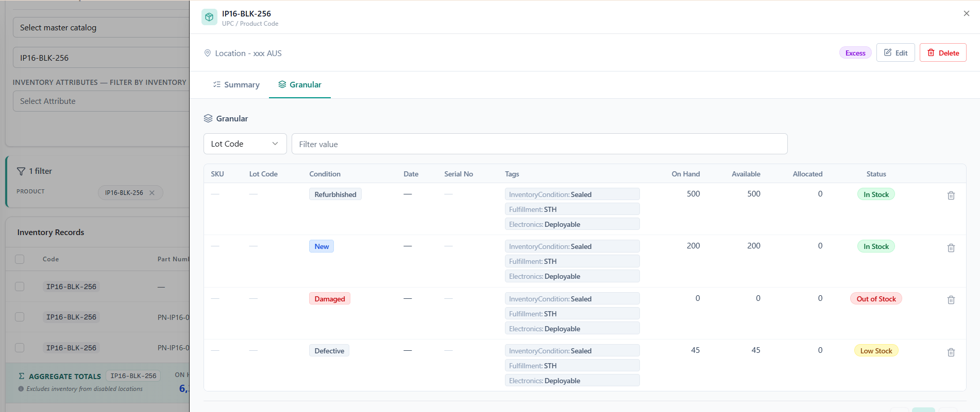Click the funnel filter icon
Image resolution: width=980 pixels, height=412 pixels.
tap(21, 171)
